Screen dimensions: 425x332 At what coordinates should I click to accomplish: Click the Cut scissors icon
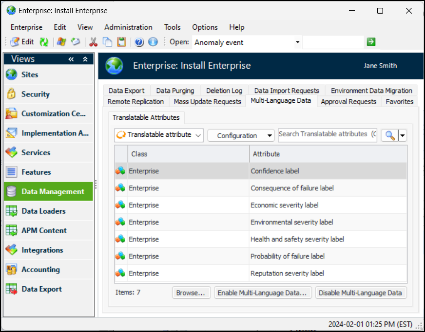(x=94, y=42)
